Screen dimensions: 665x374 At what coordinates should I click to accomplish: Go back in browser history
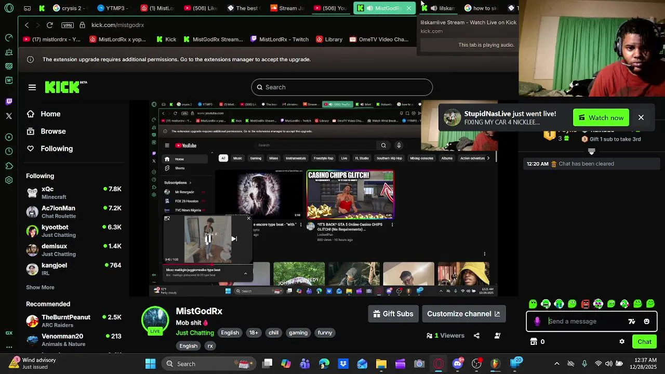(x=27, y=25)
